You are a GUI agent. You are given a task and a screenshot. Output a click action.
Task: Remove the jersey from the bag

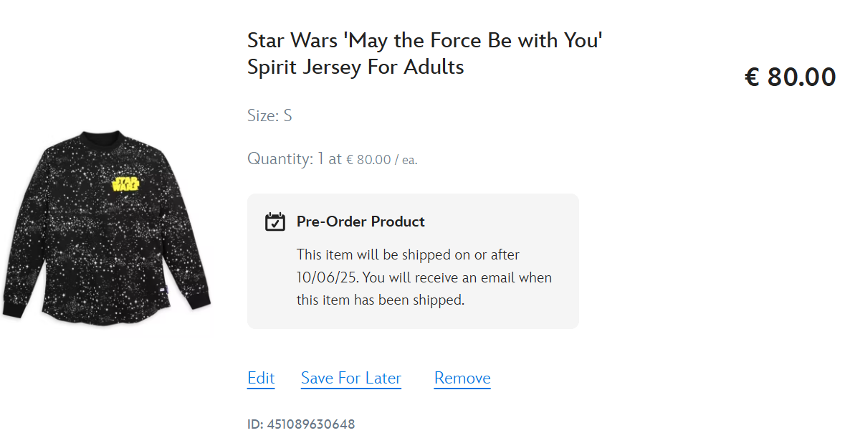coord(462,378)
